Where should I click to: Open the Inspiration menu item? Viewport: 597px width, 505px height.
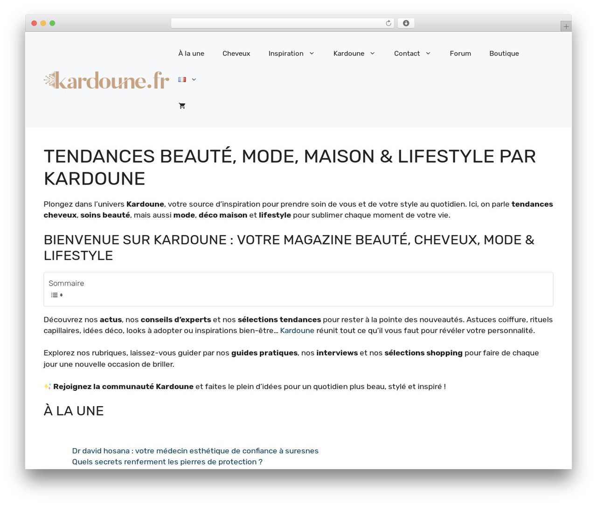(286, 54)
